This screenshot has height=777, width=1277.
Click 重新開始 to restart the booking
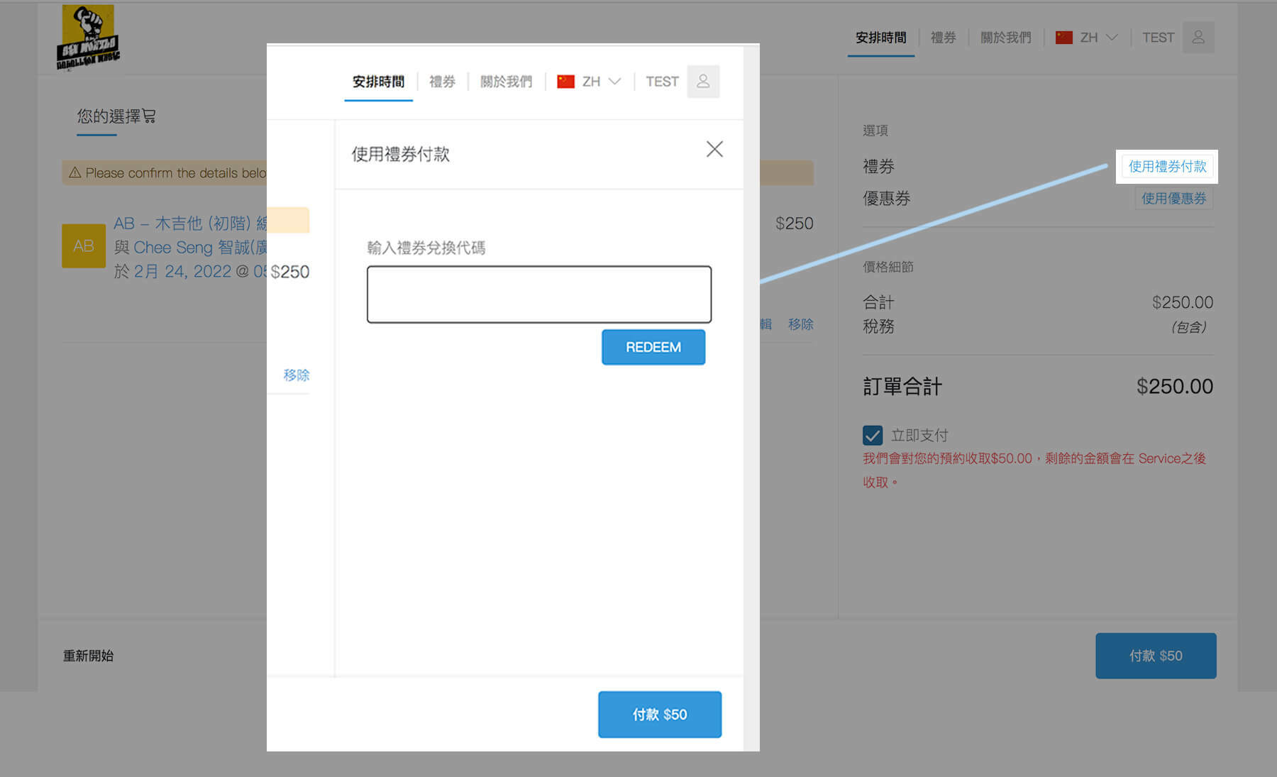coord(88,656)
